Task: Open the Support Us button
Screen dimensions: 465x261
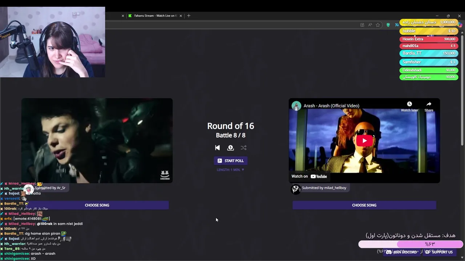Action: 439,252
